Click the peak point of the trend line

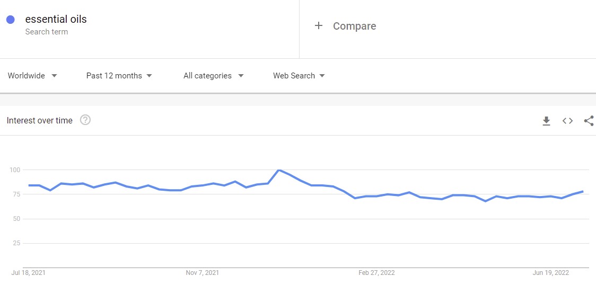[278, 170]
